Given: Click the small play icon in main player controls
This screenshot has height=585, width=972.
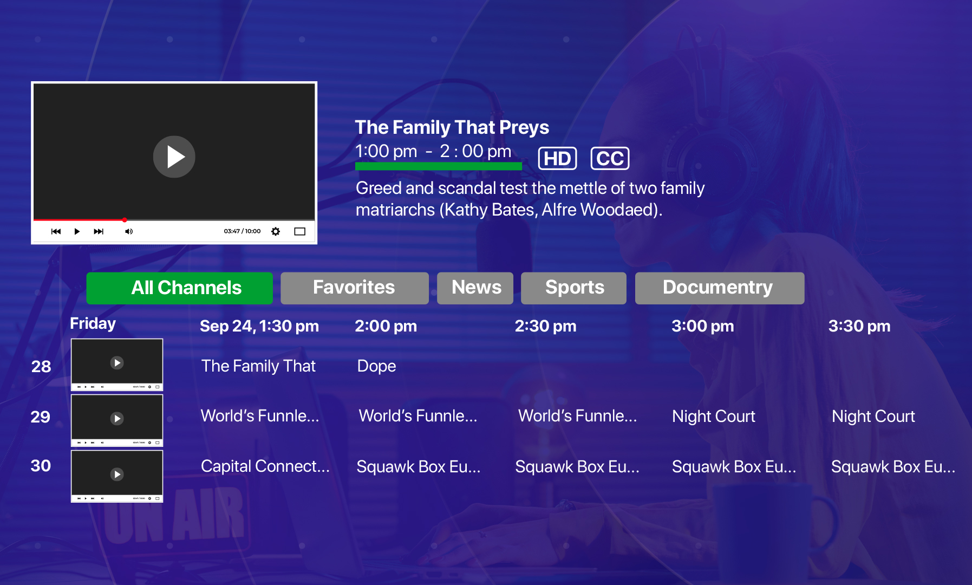Looking at the screenshot, I should [x=77, y=231].
